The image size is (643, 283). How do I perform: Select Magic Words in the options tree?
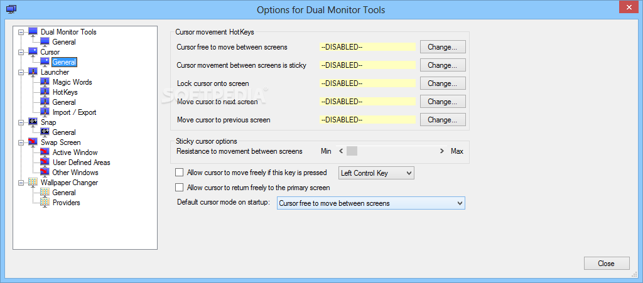[x=72, y=82]
